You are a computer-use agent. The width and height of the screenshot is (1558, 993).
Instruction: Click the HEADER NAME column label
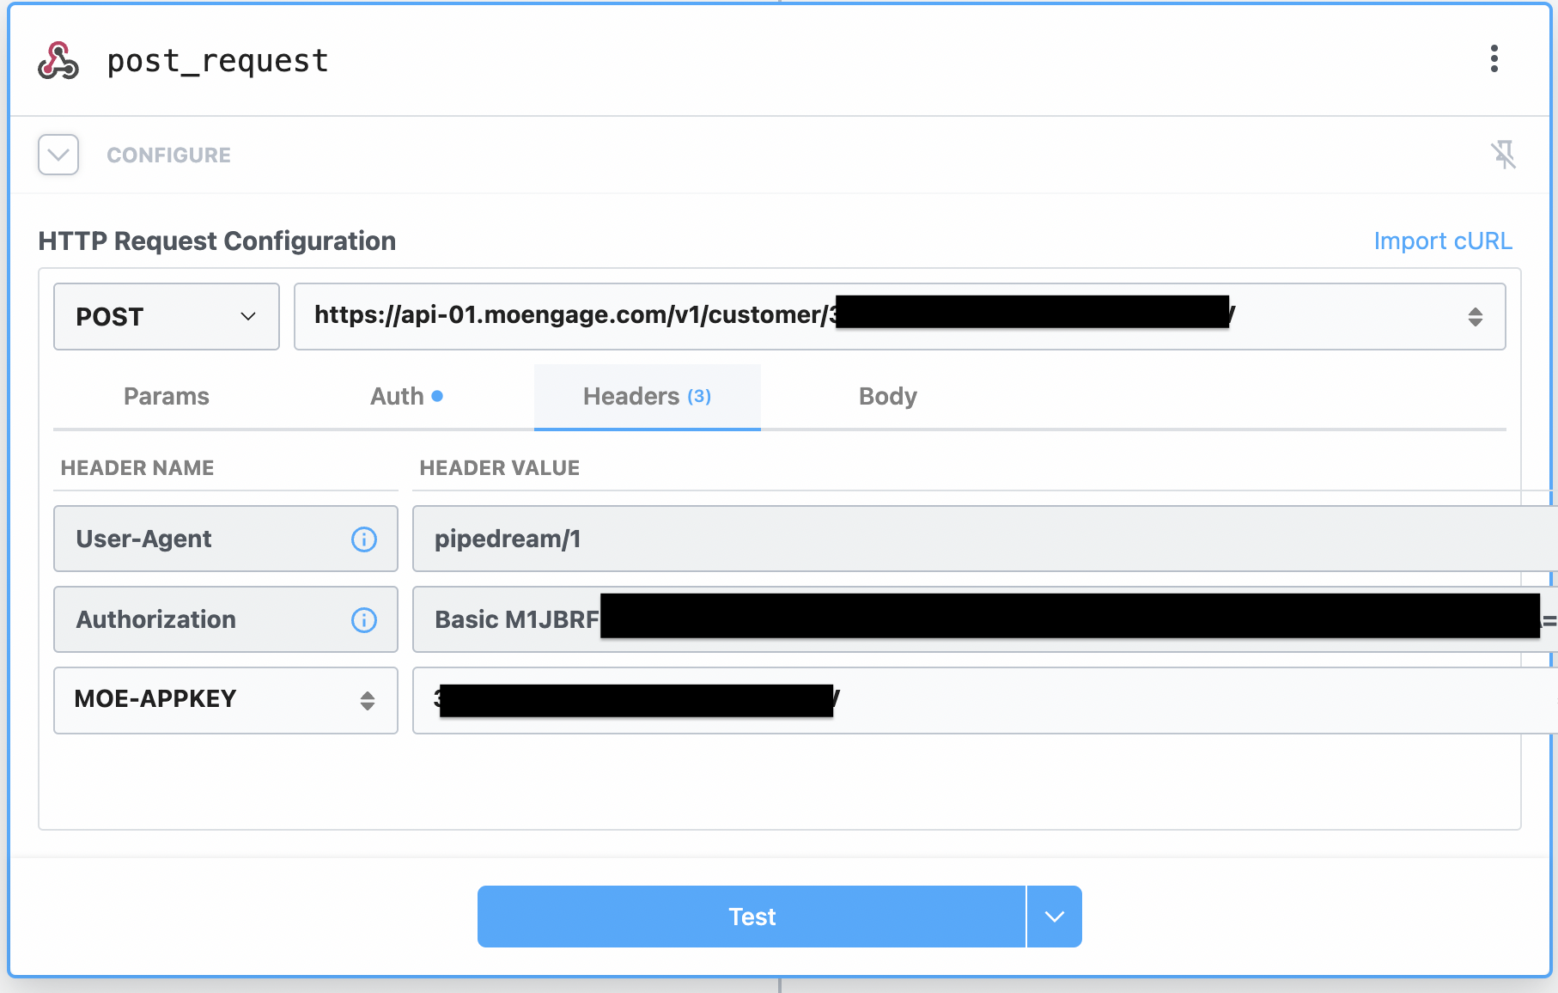coord(137,468)
